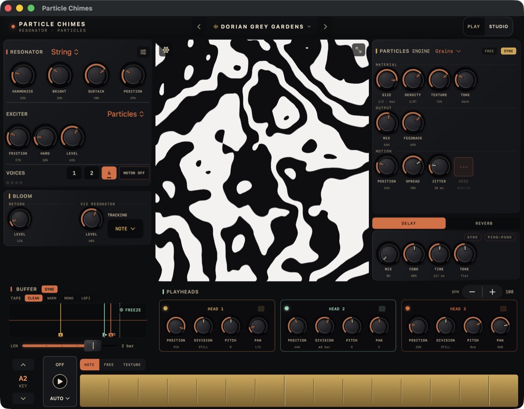Viewport: 524px width, 409px height.
Task: Set voices to 1
Action: pos(74,173)
